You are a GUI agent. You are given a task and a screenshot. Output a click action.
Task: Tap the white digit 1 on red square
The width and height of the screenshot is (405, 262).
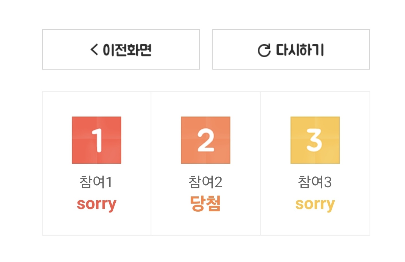click(97, 140)
